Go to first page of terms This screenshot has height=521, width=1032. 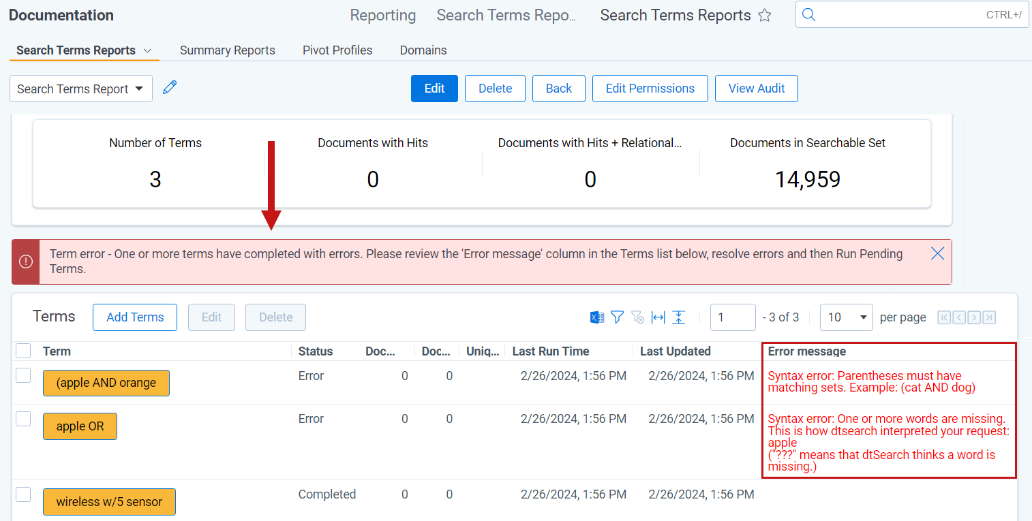point(944,317)
